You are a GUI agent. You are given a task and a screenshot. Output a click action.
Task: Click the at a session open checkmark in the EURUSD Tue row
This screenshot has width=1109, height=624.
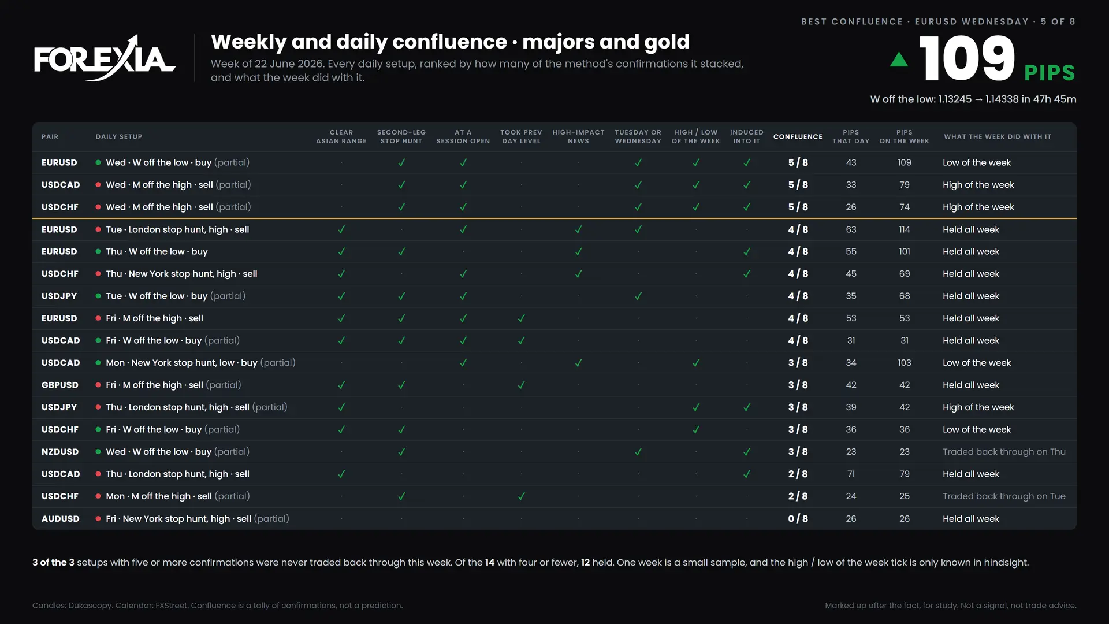[463, 229]
